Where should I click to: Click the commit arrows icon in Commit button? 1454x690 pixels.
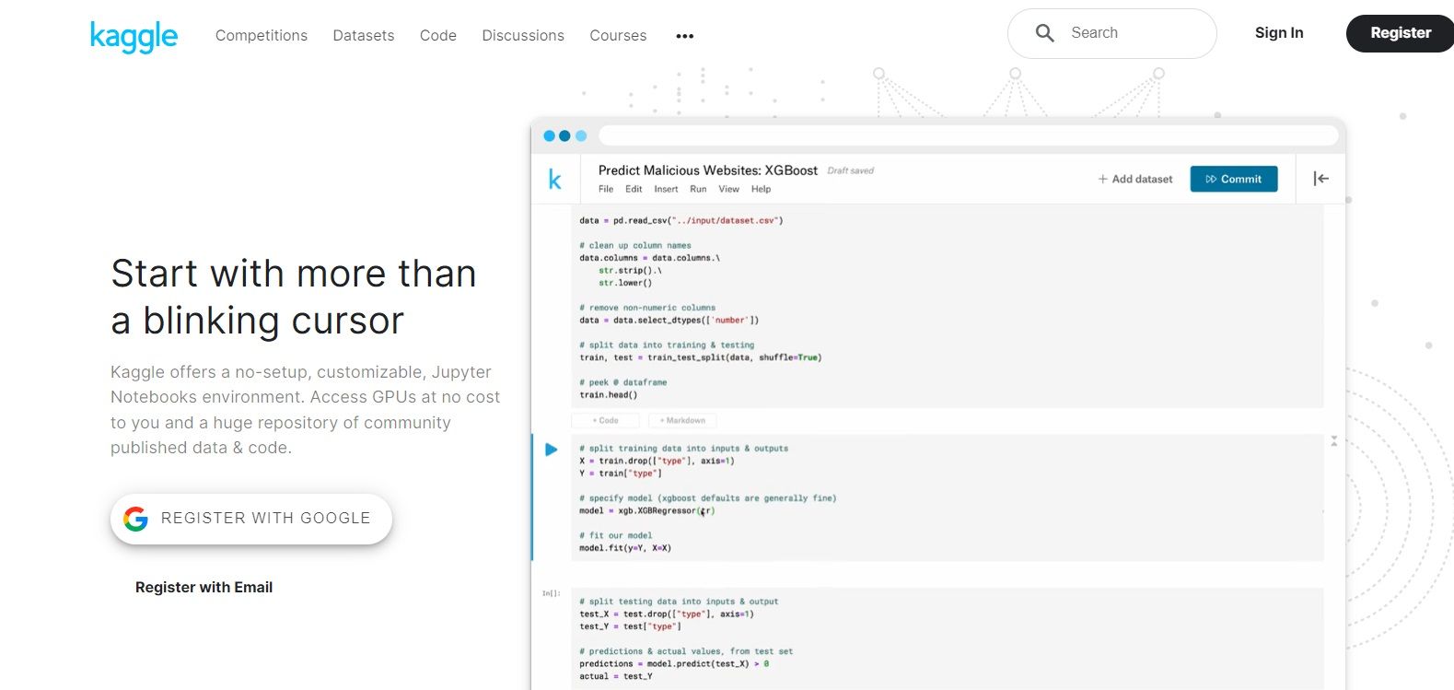click(x=1211, y=179)
